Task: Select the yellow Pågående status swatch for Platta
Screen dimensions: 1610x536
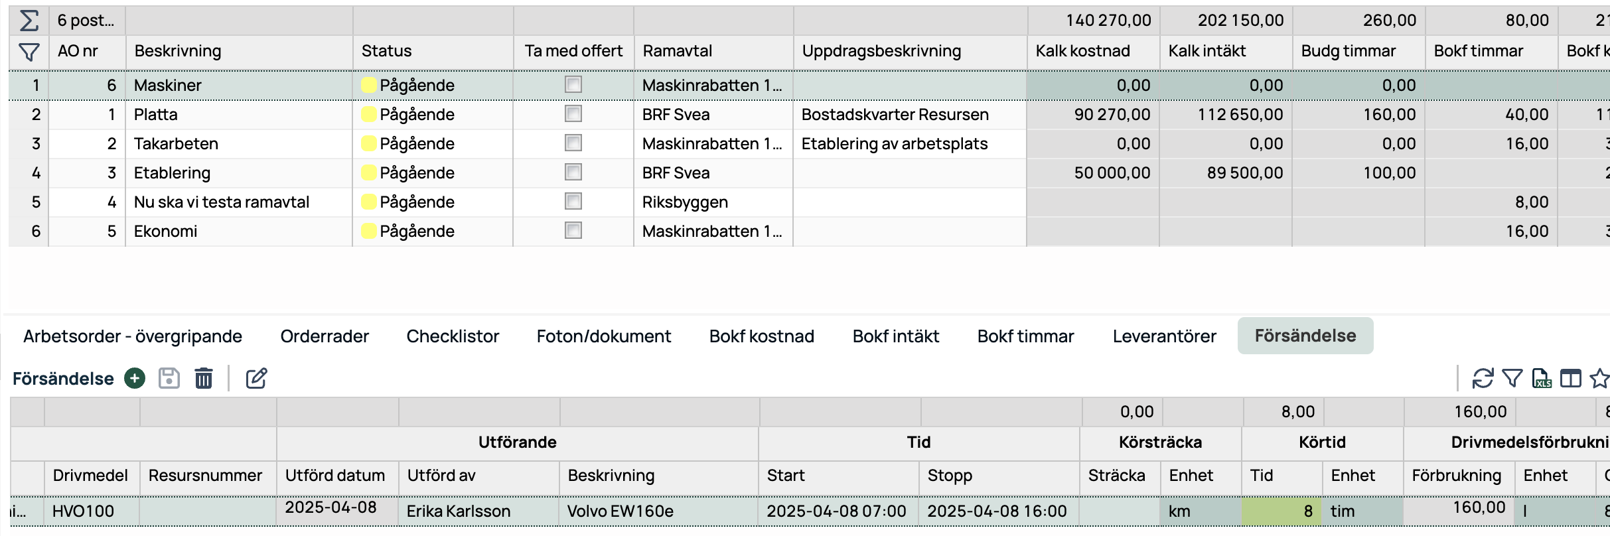Action: point(368,114)
